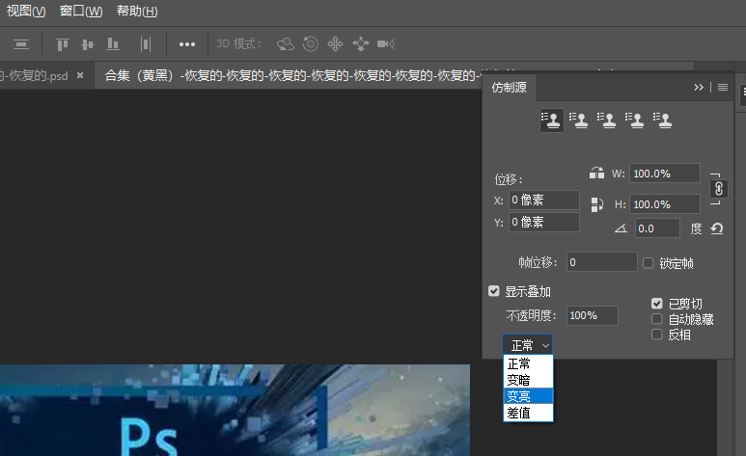
Task: Click the flip horizontal icon beside W
Action: click(596, 174)
